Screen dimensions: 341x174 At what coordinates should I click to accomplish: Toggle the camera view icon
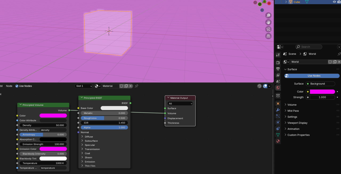(x=268, y=29)
